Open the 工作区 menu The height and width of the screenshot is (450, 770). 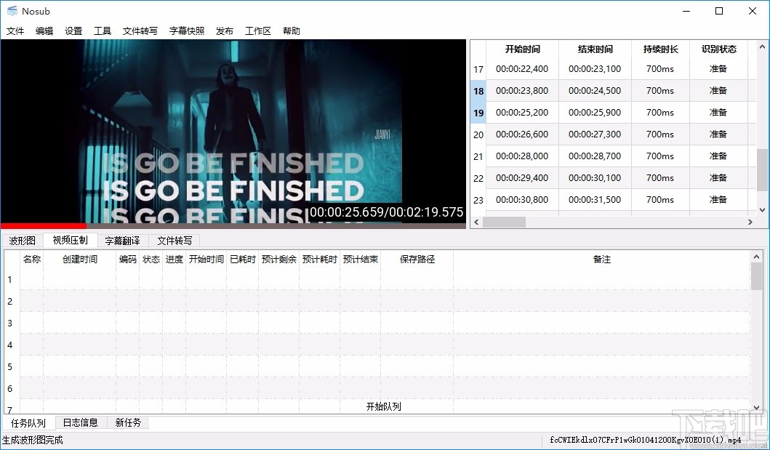pos(258,31)
